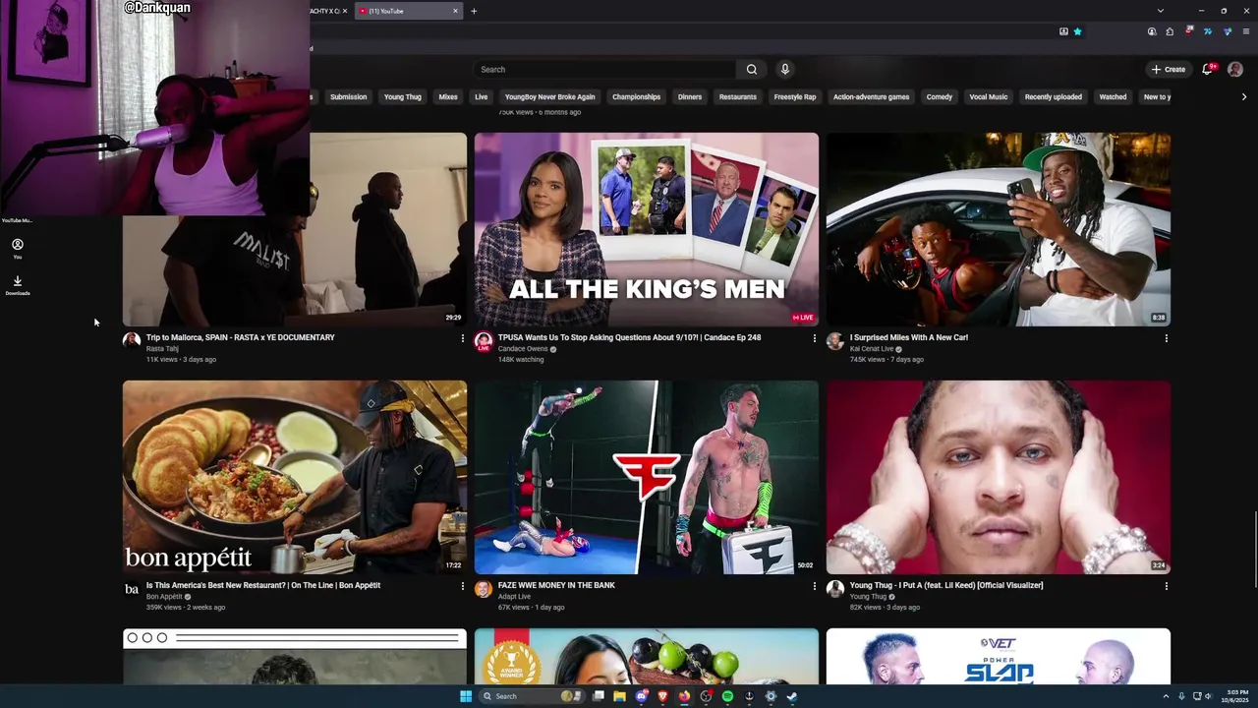Open the browser tab list chevron
This screenshot has width=1258, height=708.
click(x=1161, y=11)
